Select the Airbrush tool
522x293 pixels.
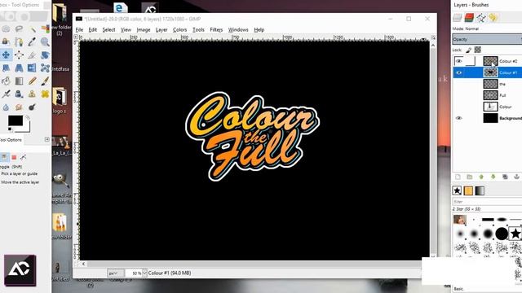[x=6, y=94]
